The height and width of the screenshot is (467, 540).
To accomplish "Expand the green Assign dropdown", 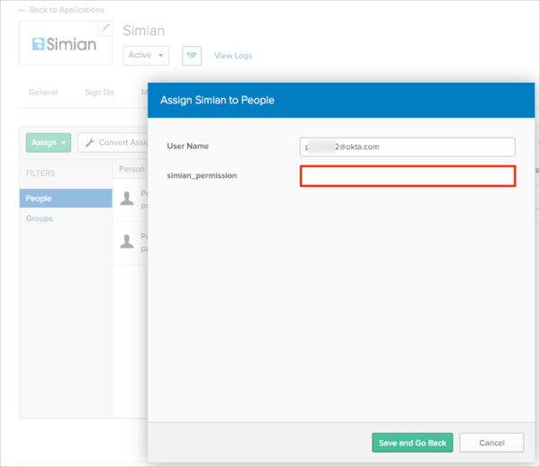I will tap(49, 142).
